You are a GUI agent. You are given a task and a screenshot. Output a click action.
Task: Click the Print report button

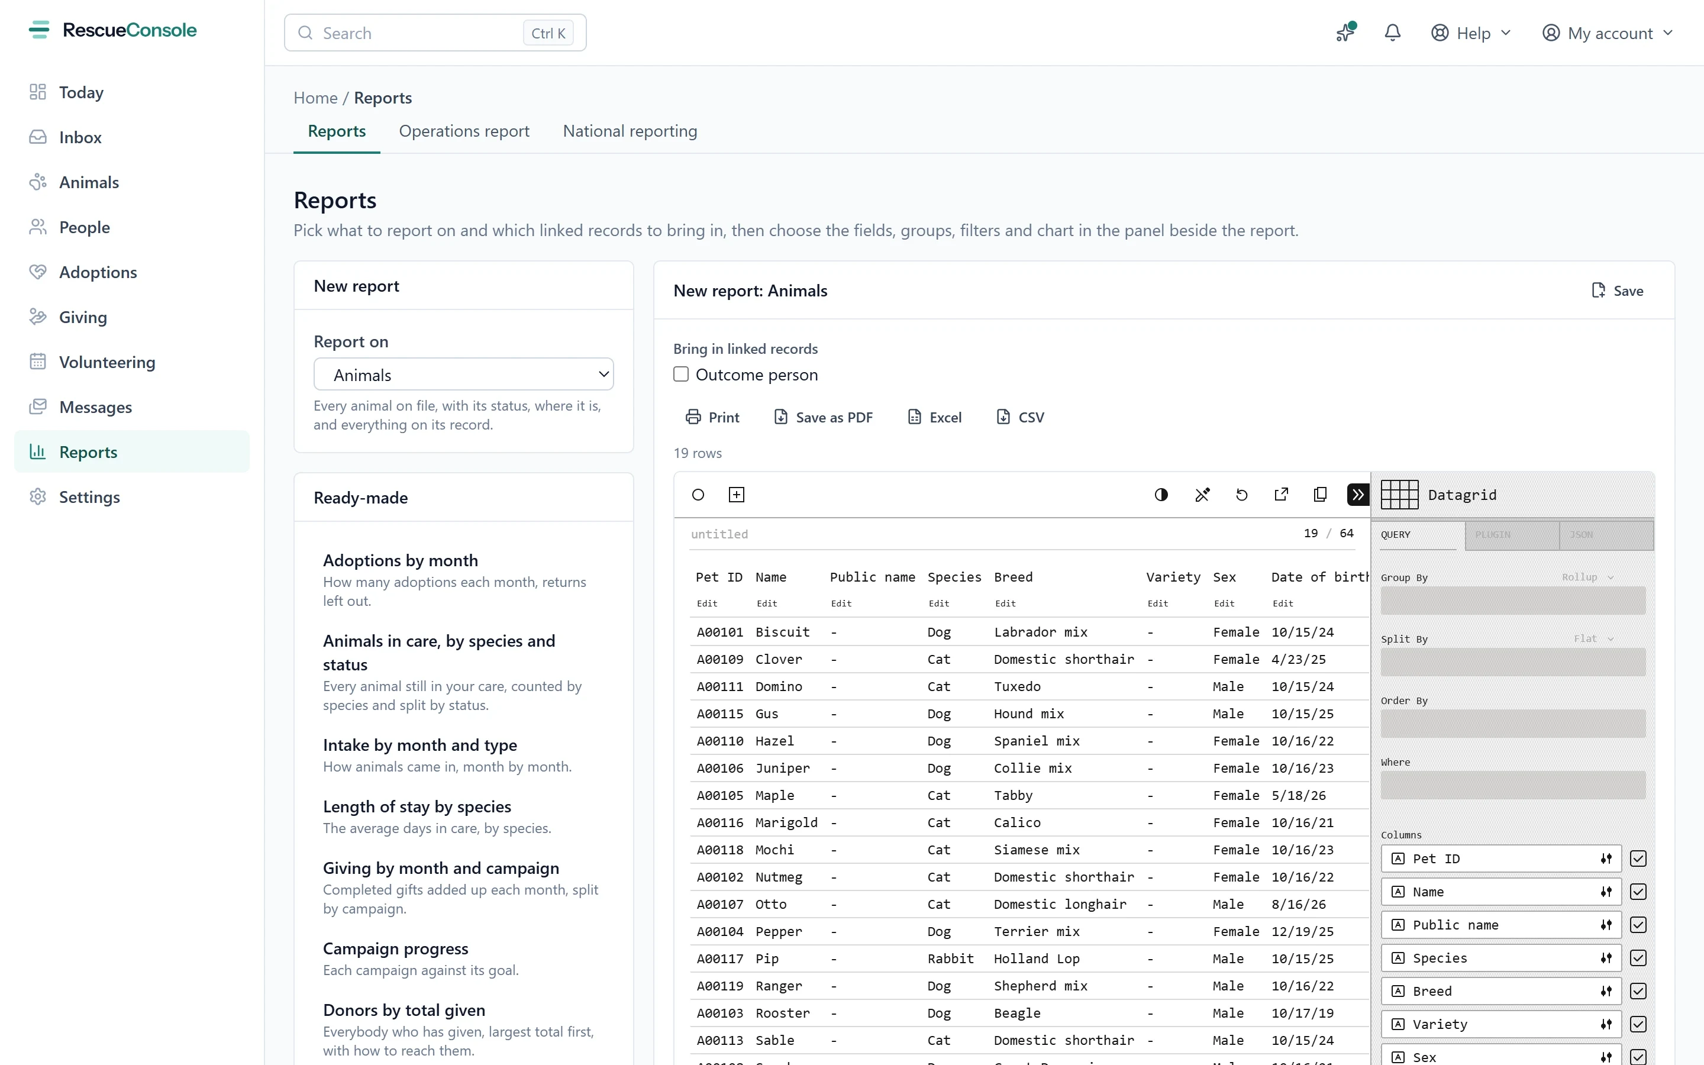pyautogui.click(x=712, y=417)
